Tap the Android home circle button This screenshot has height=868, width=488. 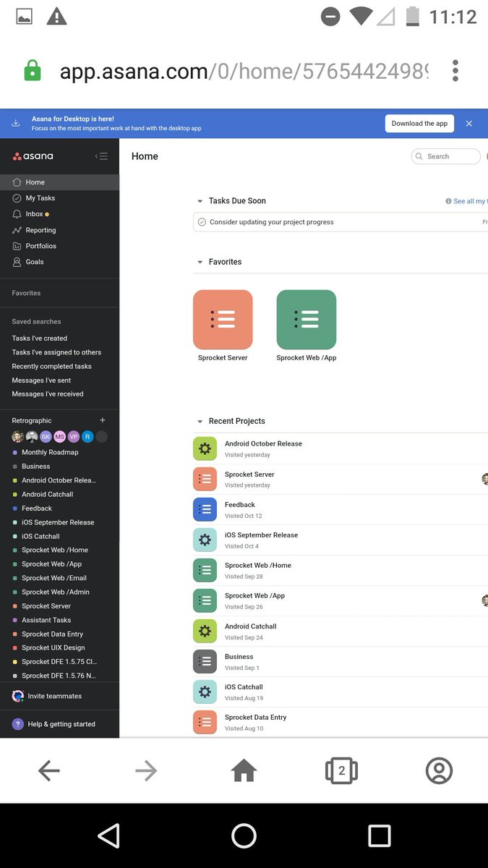244,835
